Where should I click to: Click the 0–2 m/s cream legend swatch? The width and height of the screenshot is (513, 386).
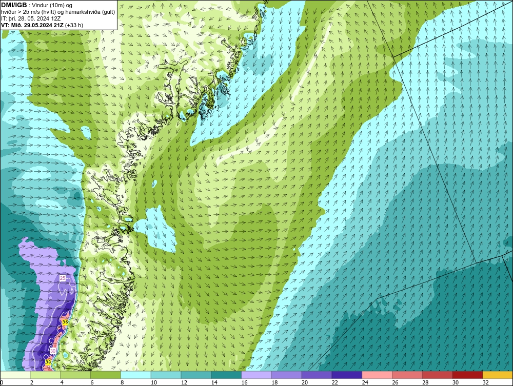[15, 375]
